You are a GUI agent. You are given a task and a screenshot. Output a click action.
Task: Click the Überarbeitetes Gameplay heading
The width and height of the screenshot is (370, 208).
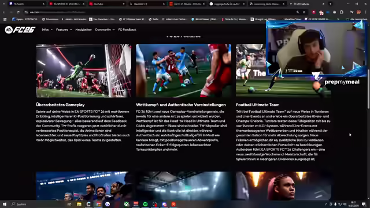coord(60,105)
